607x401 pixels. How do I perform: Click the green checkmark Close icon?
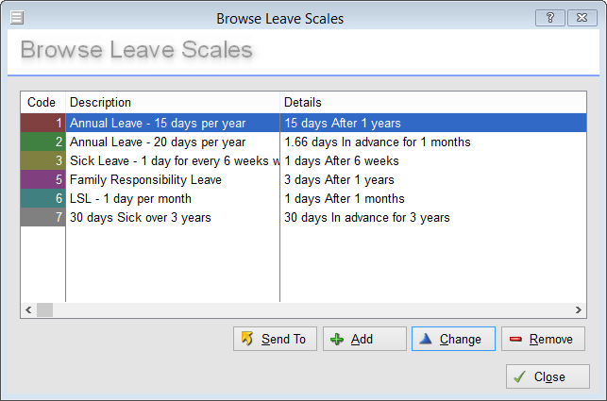(x=520, y=376)
